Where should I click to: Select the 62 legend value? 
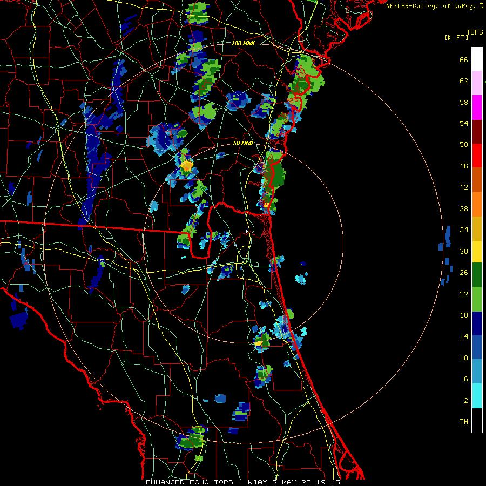click(464, 81)
